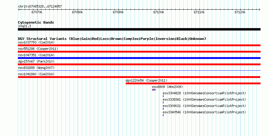Screen dimensions: 269x136
Task: Select the blue gain bar under nsv1047351
Action: coord(139,58)
